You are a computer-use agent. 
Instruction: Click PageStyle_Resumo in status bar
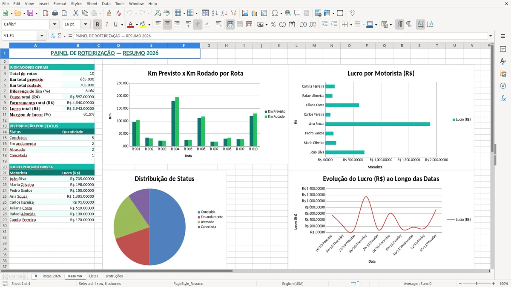[188, 284]
